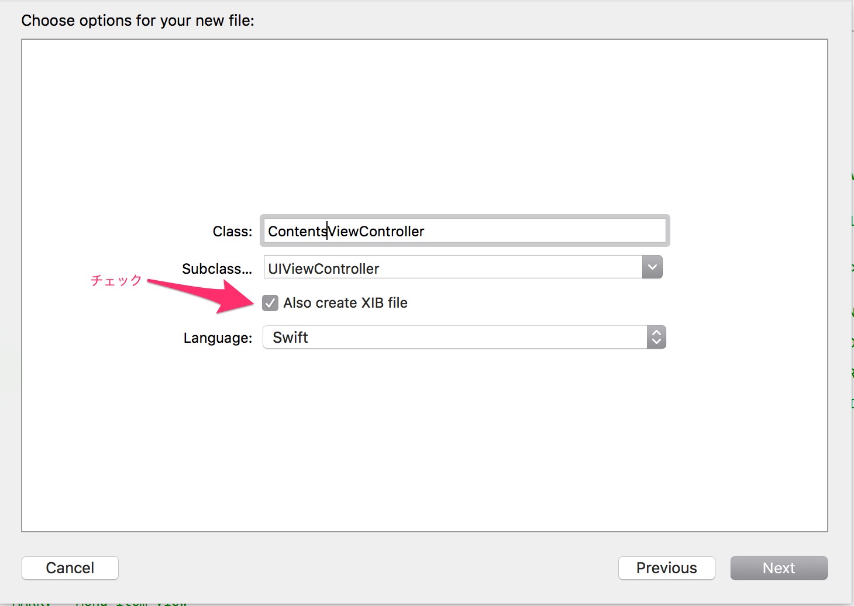Click the pink チェック annotation text
The height and width of the screenshot is (606, 854).
(x=116, y=280)
